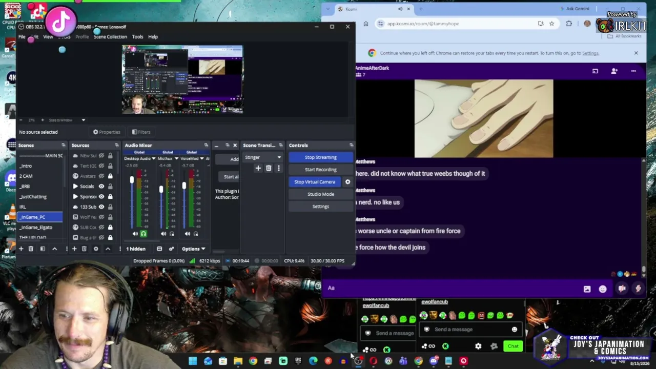Expand the audio mixer Options dropdown
This screenshot has height=369, width=656.
[193, 249]
